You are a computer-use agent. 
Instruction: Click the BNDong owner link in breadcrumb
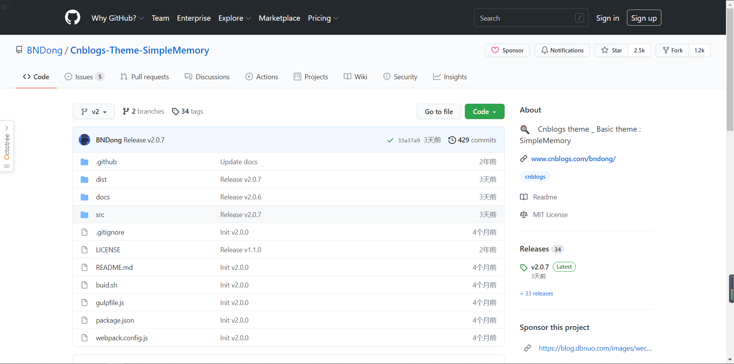45,50
